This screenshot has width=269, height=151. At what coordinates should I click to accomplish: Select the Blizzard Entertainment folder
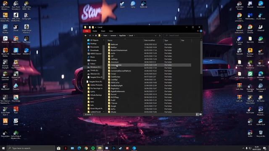pyautogui.click(x=149, y=50)
